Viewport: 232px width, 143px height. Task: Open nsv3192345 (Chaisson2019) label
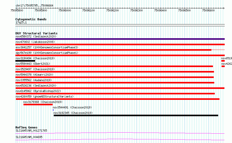73,113
